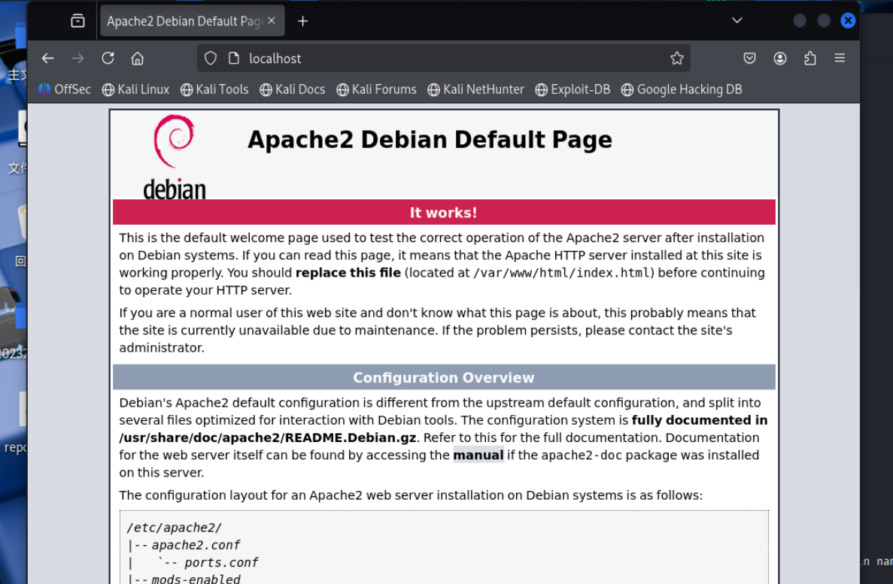Open the Exploit-DB bookmark
Screen dimensions: 893x584
(x=573, y=89)
